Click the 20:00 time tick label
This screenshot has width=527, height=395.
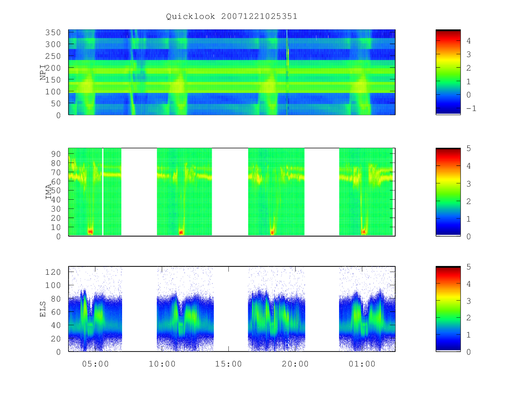coord(295,364)
